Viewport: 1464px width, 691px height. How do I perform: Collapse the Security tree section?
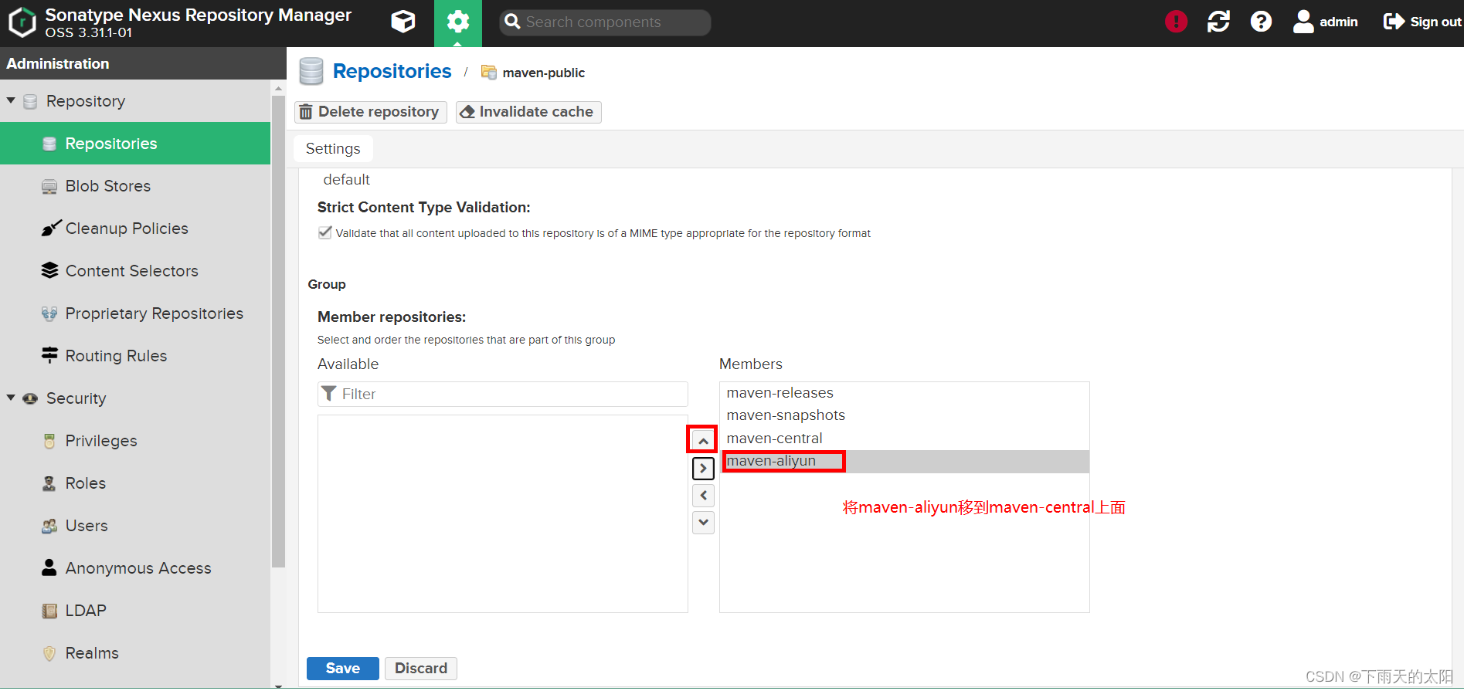[x=11, y=398]
